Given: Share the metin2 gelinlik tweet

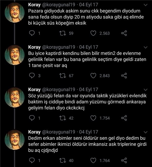Looking at the screenshot, I should click(124, 76).
